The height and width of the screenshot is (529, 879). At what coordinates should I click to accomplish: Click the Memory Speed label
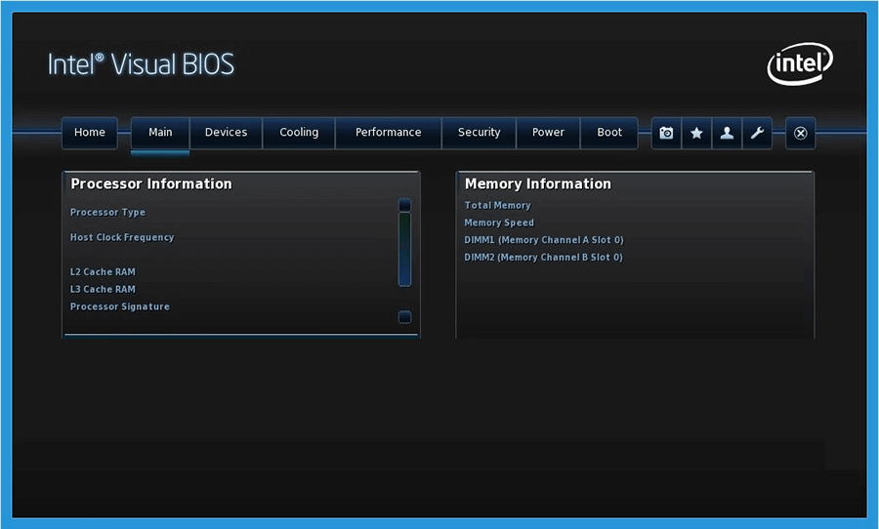[499, 224]
